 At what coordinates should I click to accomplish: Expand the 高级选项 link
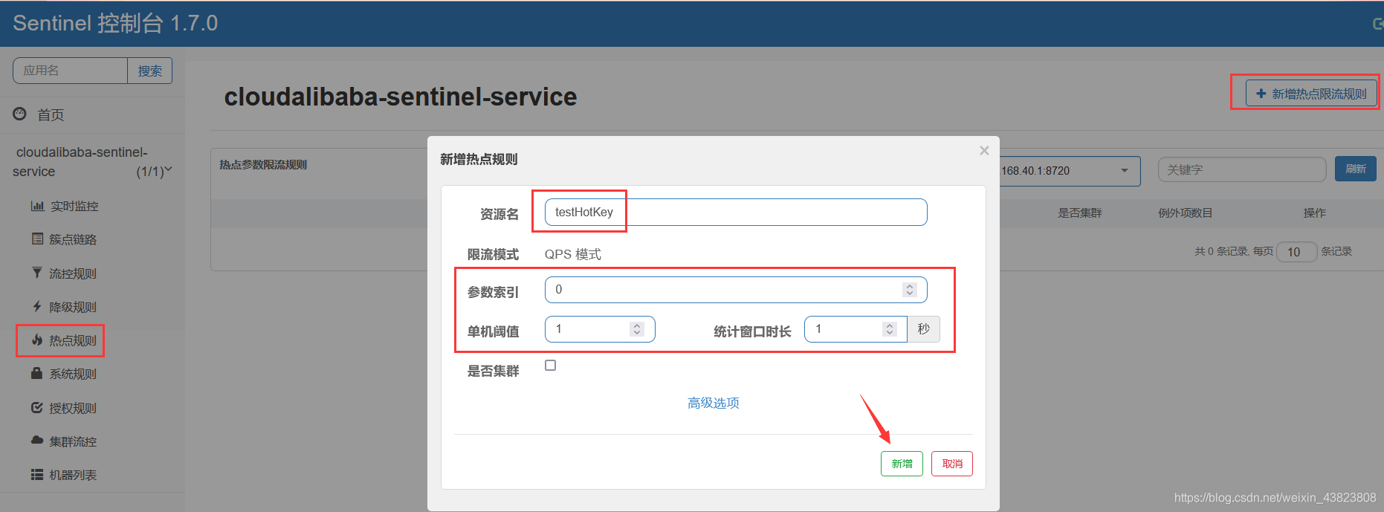[714, 403]
